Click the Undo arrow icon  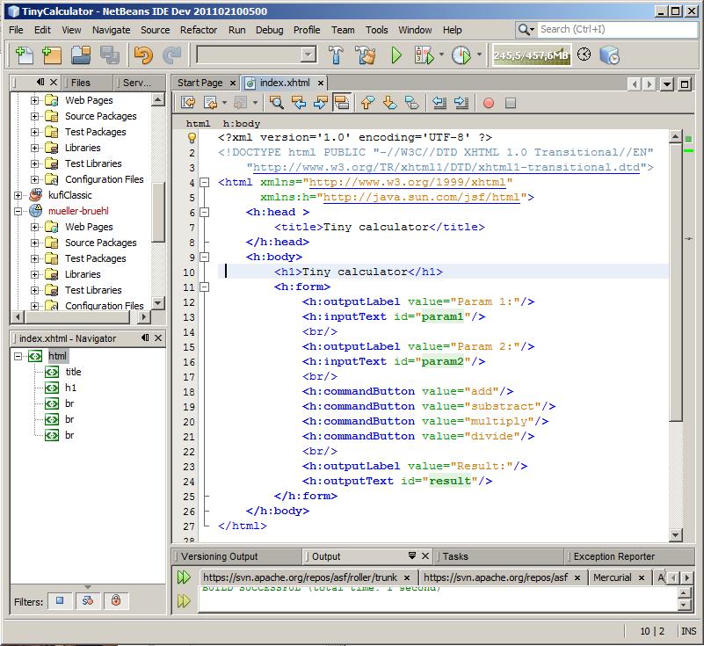(142, 55)
